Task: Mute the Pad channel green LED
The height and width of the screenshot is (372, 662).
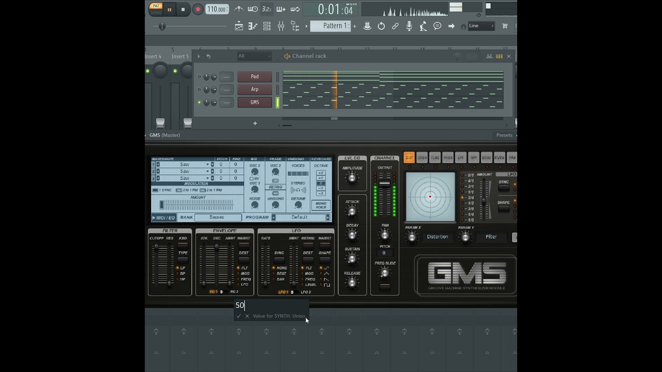Action: (x=199, y=77)
